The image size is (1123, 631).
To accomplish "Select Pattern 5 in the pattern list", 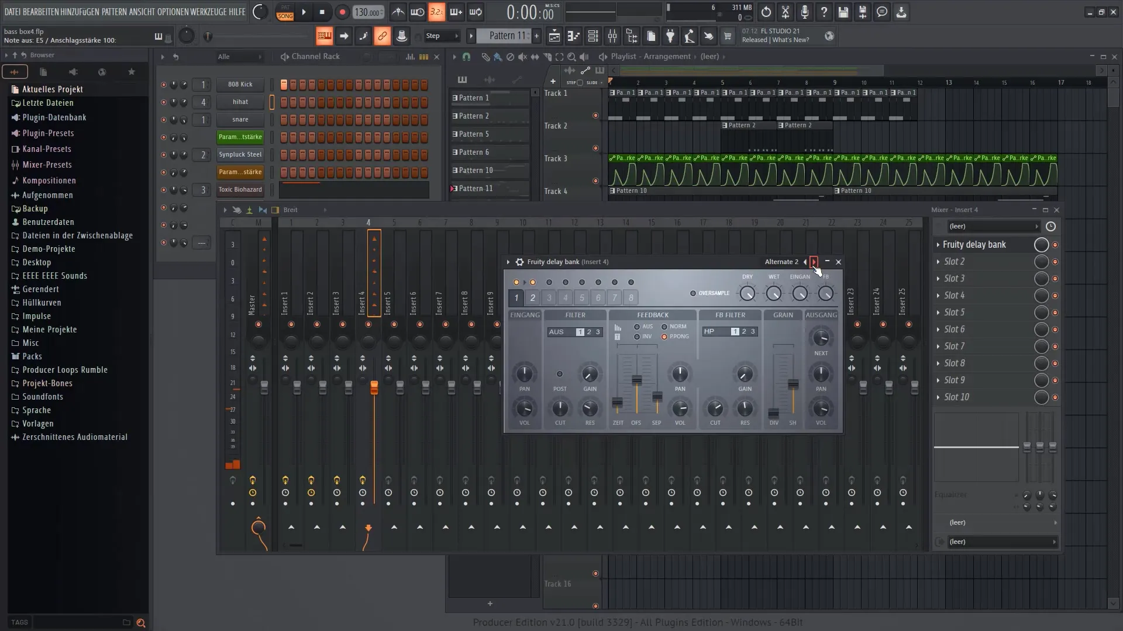I will [490, 134].
